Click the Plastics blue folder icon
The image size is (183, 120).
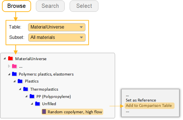click(x=20, y=81)
